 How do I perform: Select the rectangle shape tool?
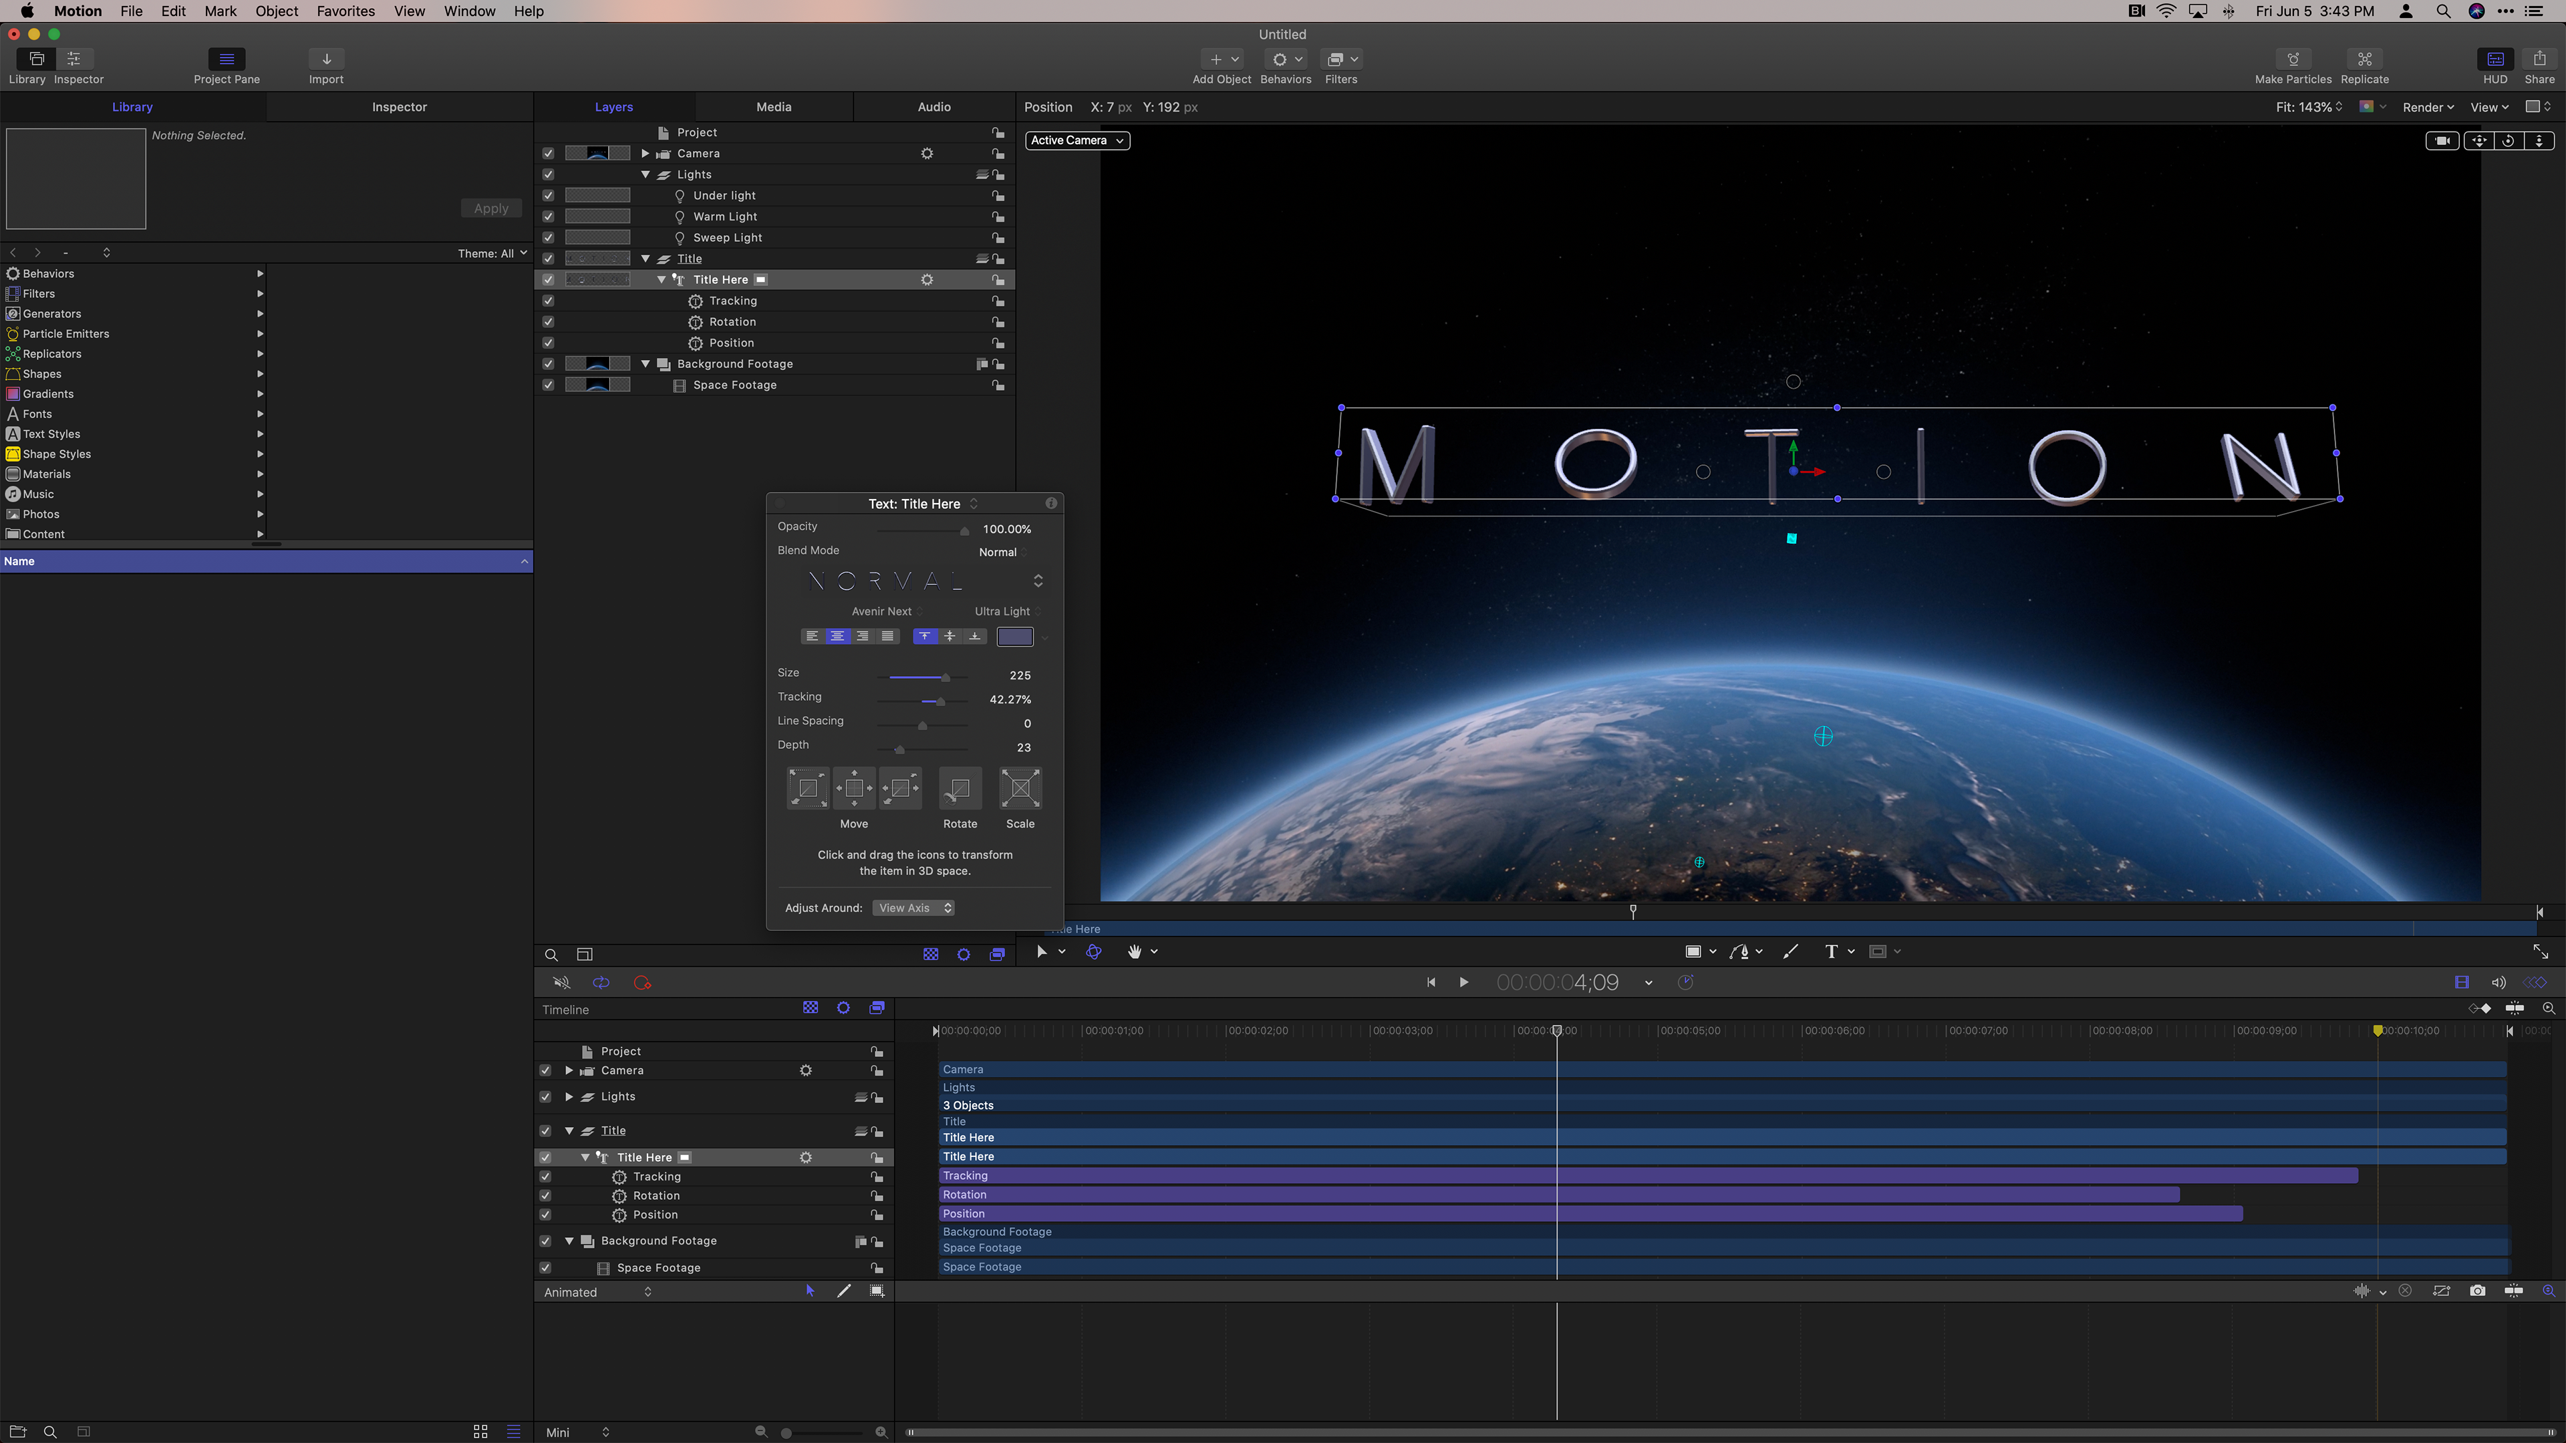[1693, 952]
